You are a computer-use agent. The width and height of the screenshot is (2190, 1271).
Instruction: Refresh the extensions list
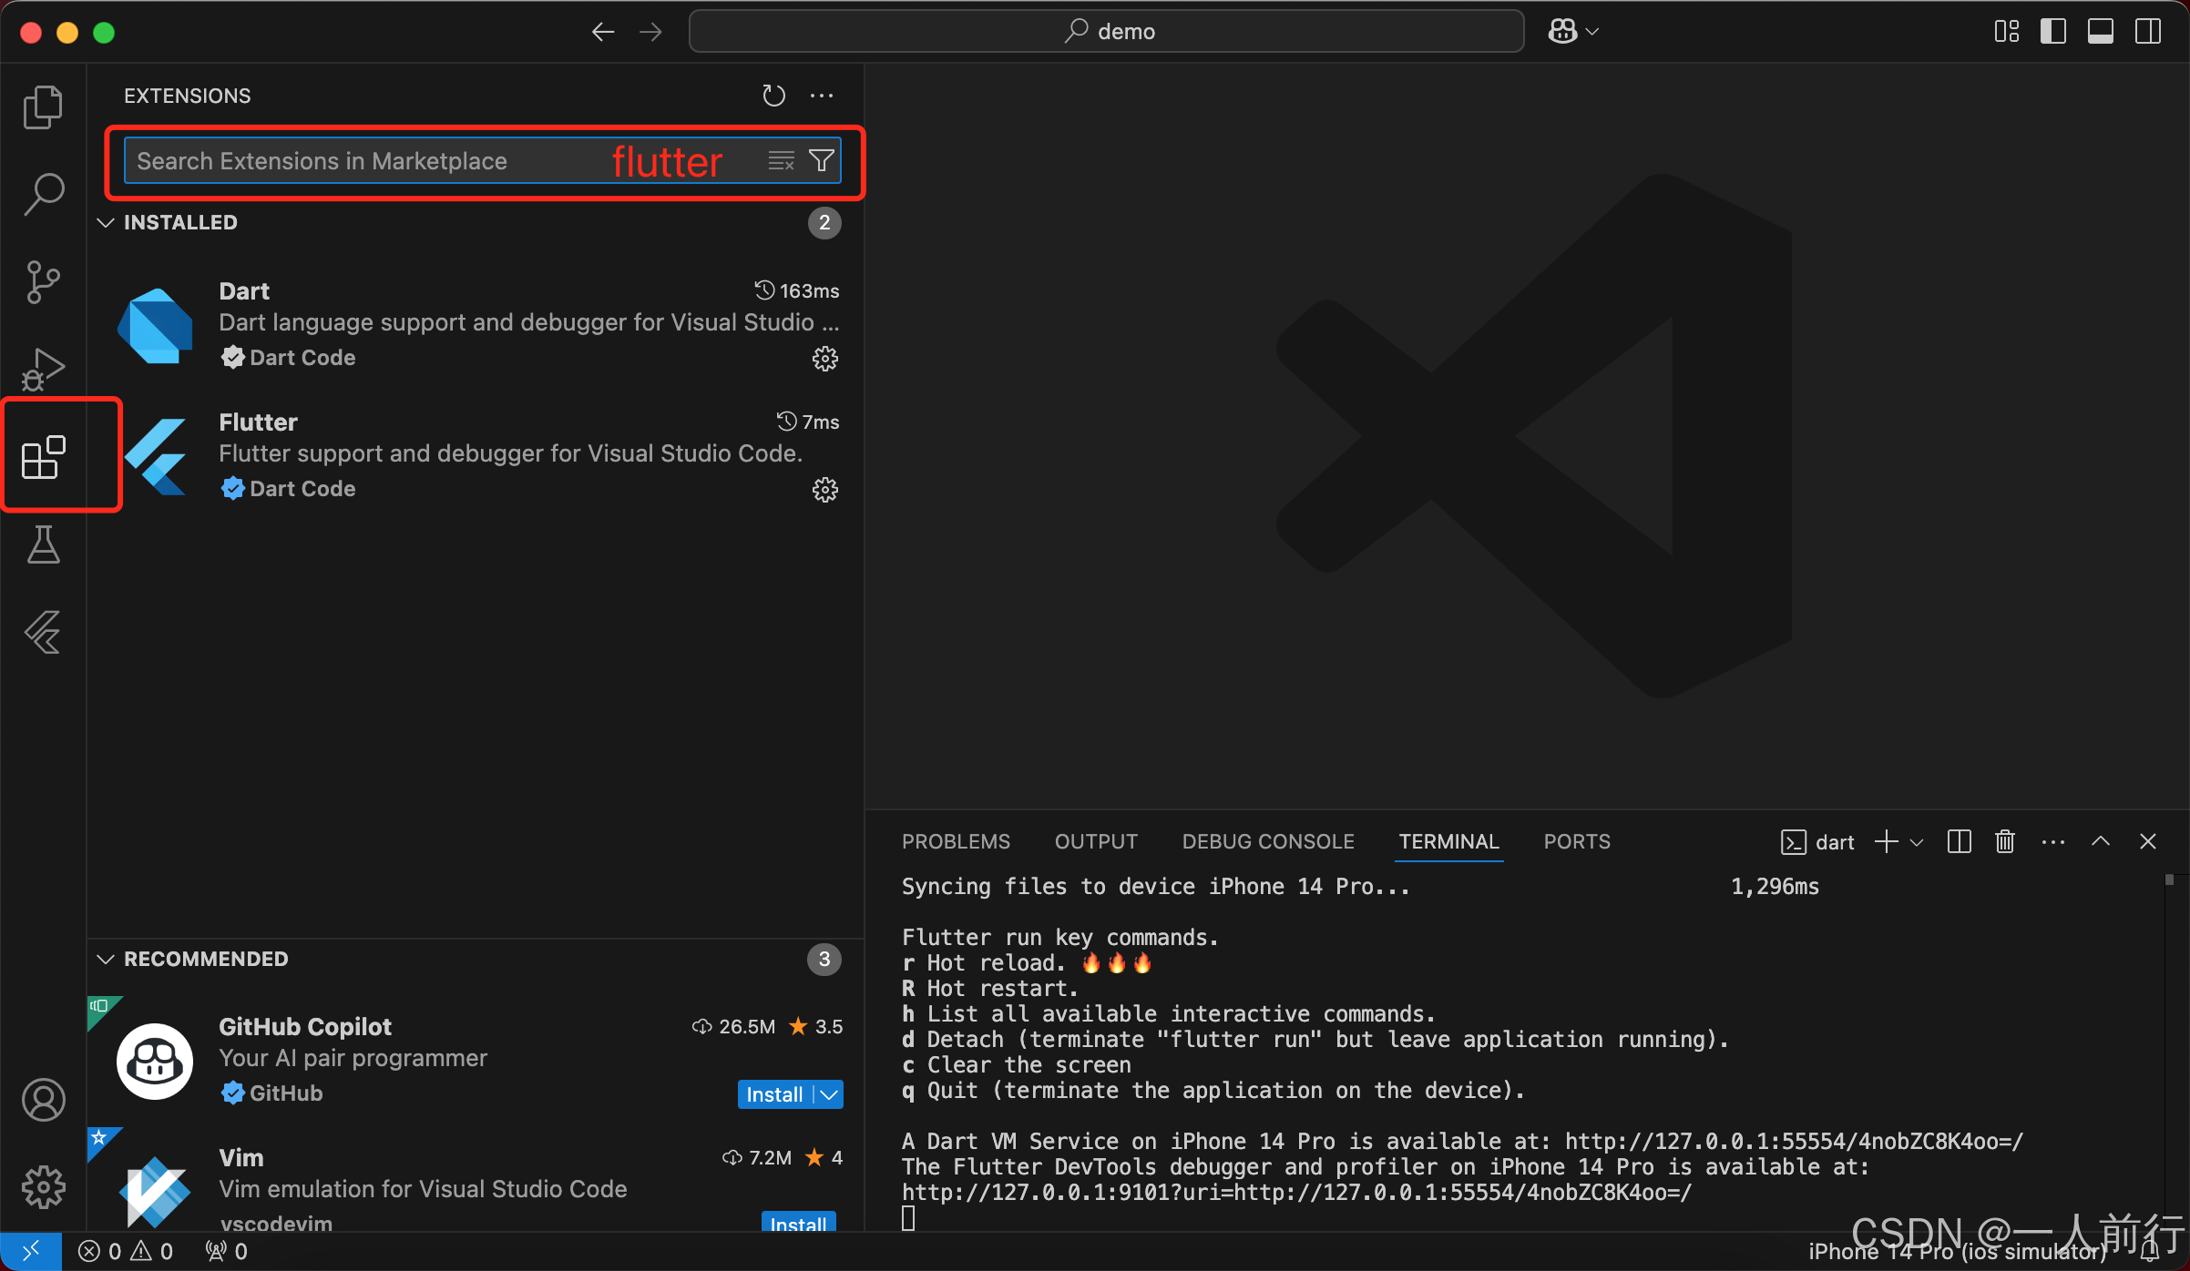pyautogui.click(x=773, y=96)
